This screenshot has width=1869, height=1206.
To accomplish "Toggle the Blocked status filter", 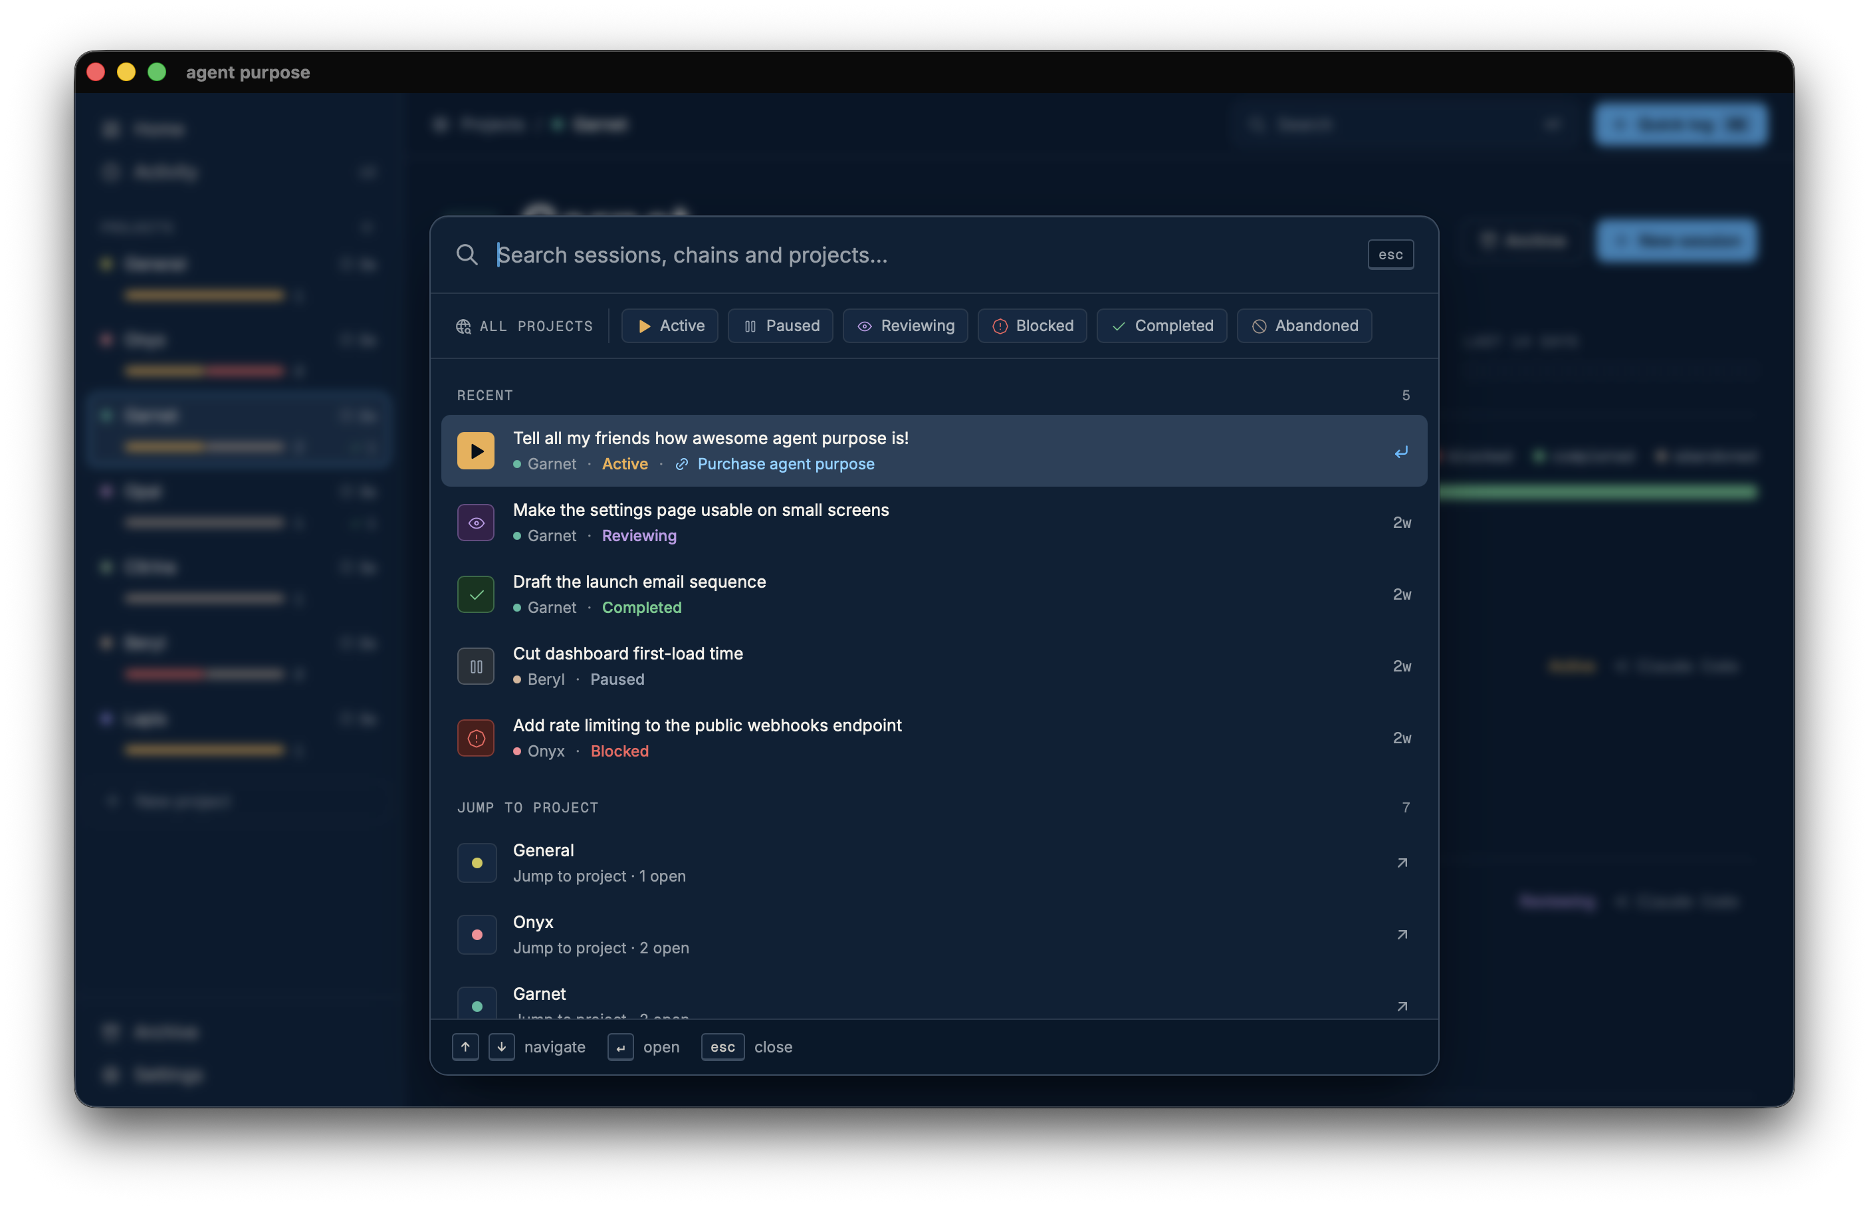I will (1032, 326).
